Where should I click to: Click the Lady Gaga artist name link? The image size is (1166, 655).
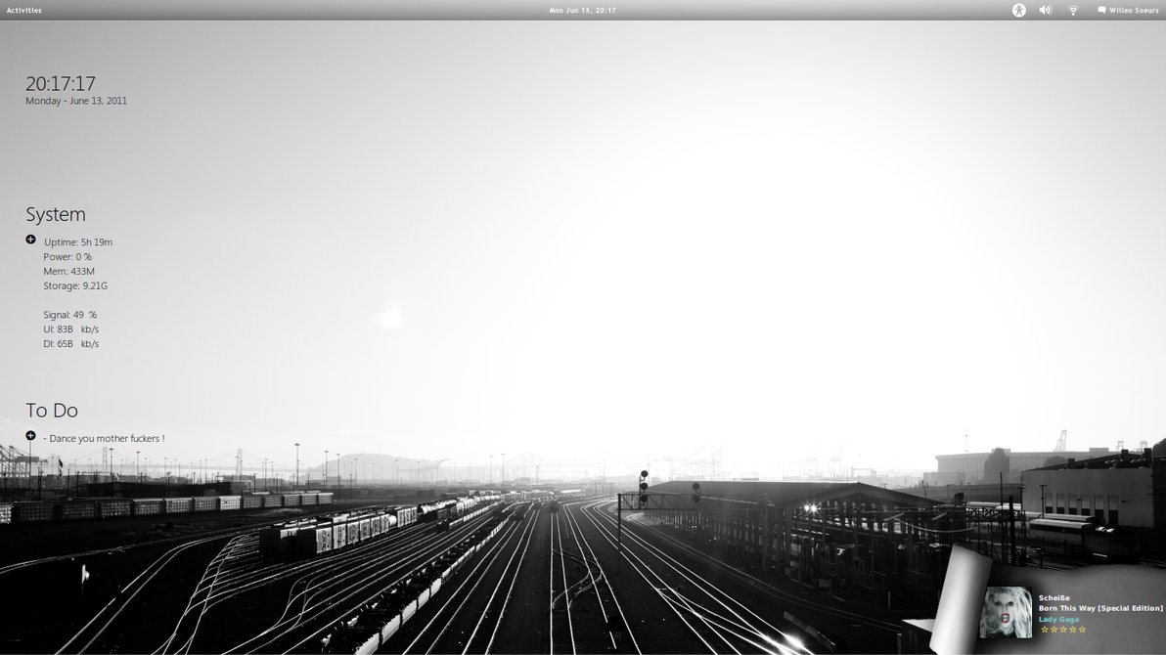coord(1056,618)
